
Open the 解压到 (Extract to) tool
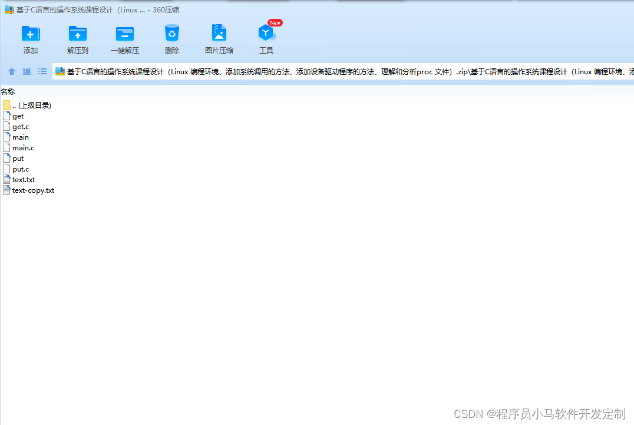[77, 38]
